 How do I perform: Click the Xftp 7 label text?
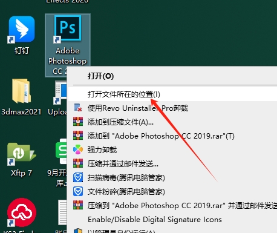point(21,173)
